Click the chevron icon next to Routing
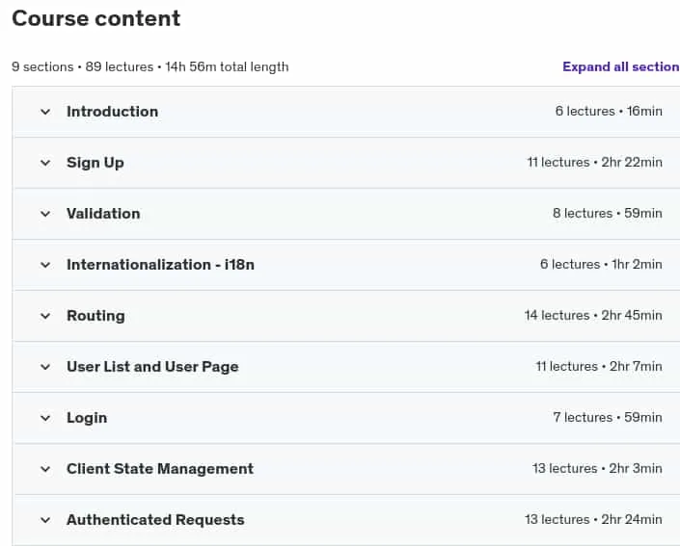The image size is (680, 546). [45, 316]
